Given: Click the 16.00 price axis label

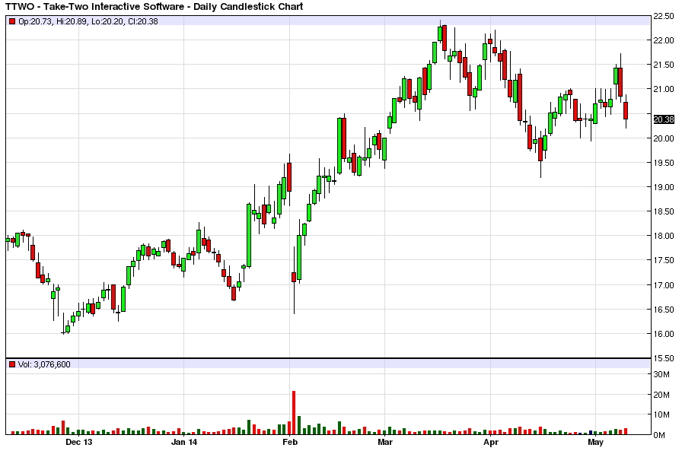Looking at the screenshot, I should point(664,334).
